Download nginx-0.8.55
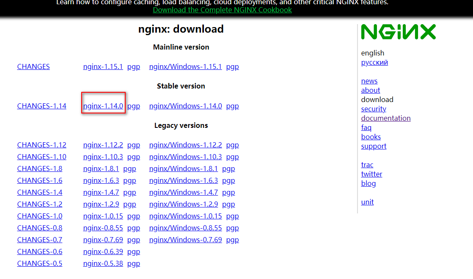The image size is (473, 279). coord(103,228)
